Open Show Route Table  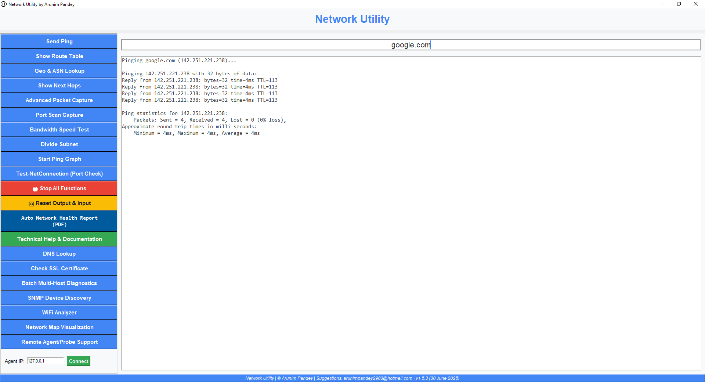[59, 56]
